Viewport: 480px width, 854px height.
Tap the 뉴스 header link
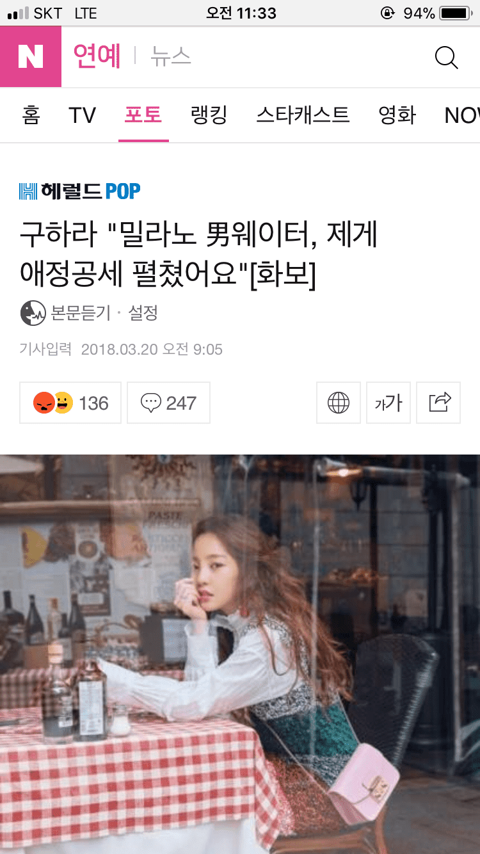point(171,56)
